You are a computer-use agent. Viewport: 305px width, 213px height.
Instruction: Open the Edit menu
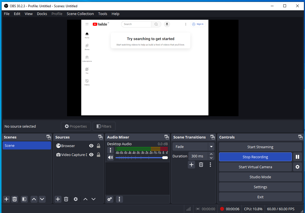pyautogui.click(x=17, y=14)
